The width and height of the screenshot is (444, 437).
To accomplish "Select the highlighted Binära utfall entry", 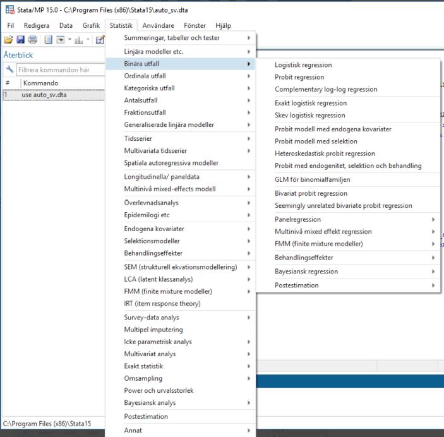I will pos(181,64).
